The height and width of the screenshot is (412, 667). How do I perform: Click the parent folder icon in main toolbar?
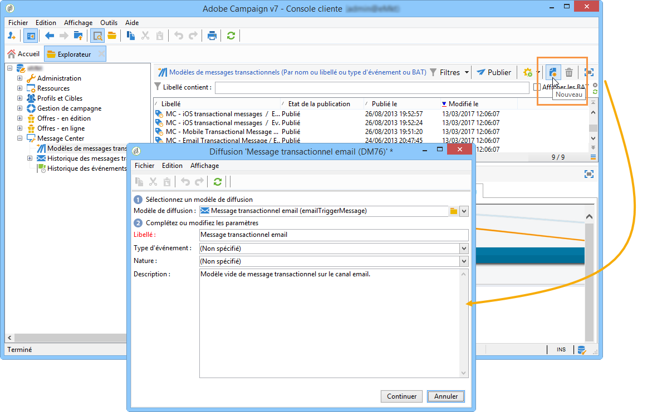pyautogui.click(x=79, y=36)
